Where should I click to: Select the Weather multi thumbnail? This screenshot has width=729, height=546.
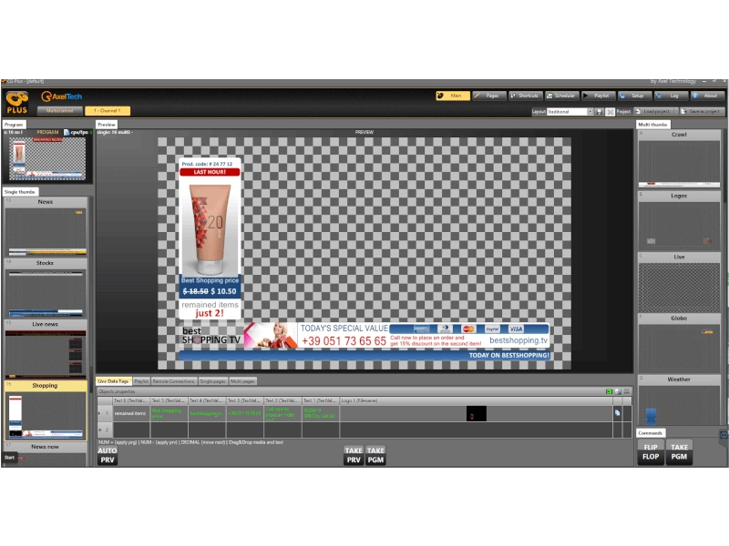click(x=679, y=400)
